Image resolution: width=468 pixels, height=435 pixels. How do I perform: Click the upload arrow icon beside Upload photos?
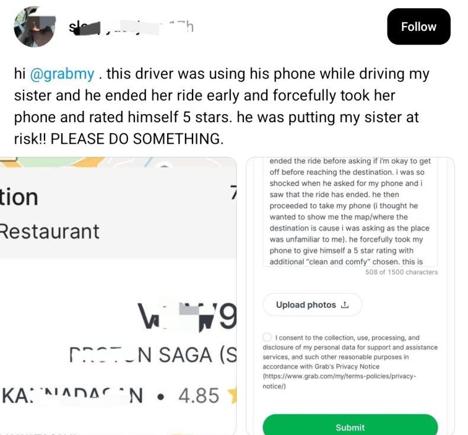[344, 305]
